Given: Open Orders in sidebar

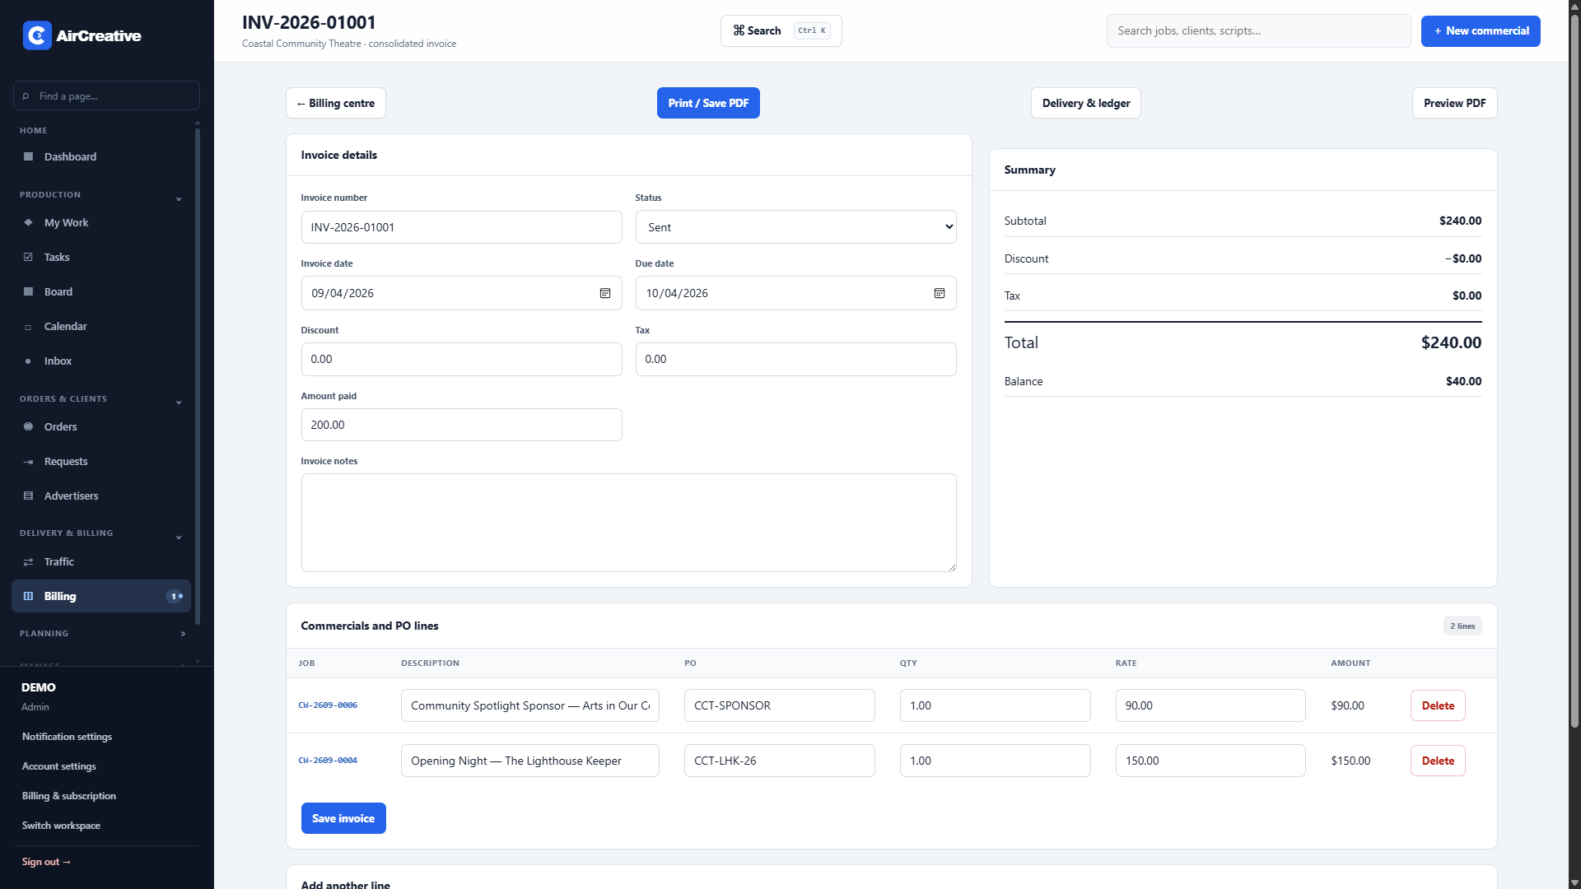Looking at the screenshot, I should [x=101, y=426].
